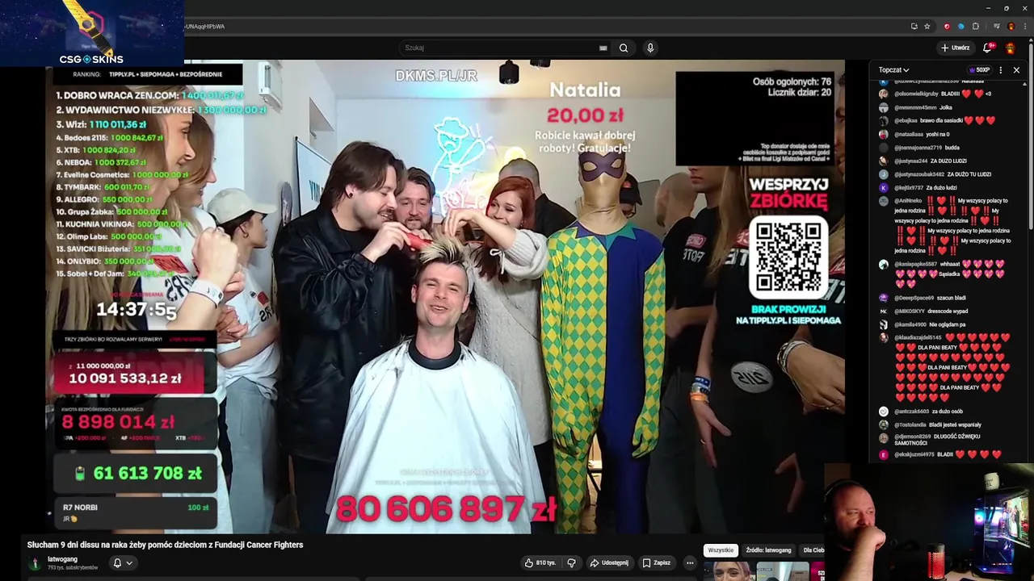Open the blue extension icon
Image resolution: width=1034 pixels, height=581 pixels.
(x=960, y=26)
